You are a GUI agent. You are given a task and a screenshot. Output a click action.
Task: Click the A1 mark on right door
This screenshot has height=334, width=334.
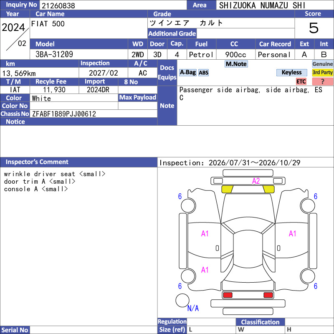pos(293,234)
